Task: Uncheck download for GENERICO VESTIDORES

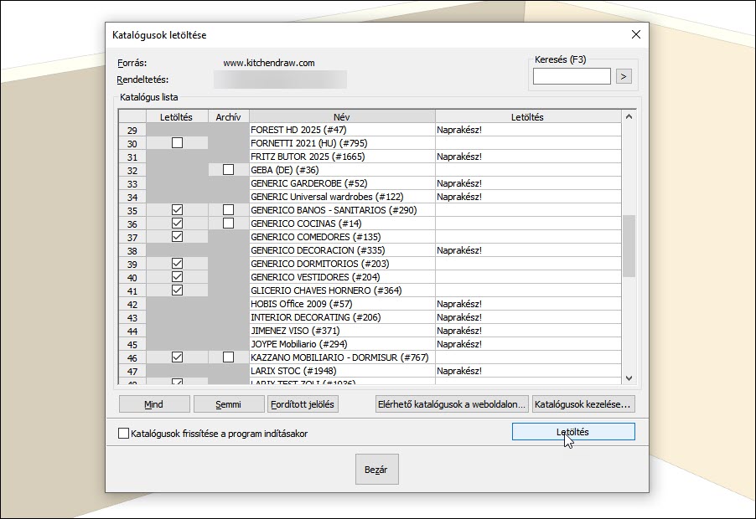Action: 177,277
